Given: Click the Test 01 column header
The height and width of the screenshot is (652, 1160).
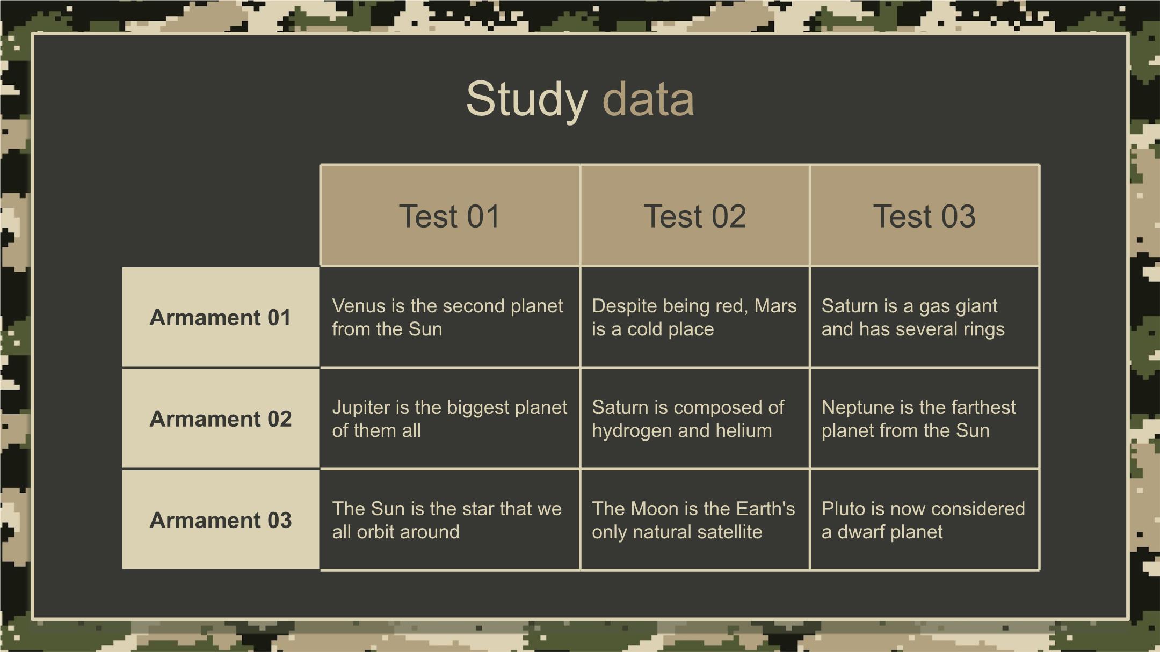Looking at the screenshot, I should [450, 216].
